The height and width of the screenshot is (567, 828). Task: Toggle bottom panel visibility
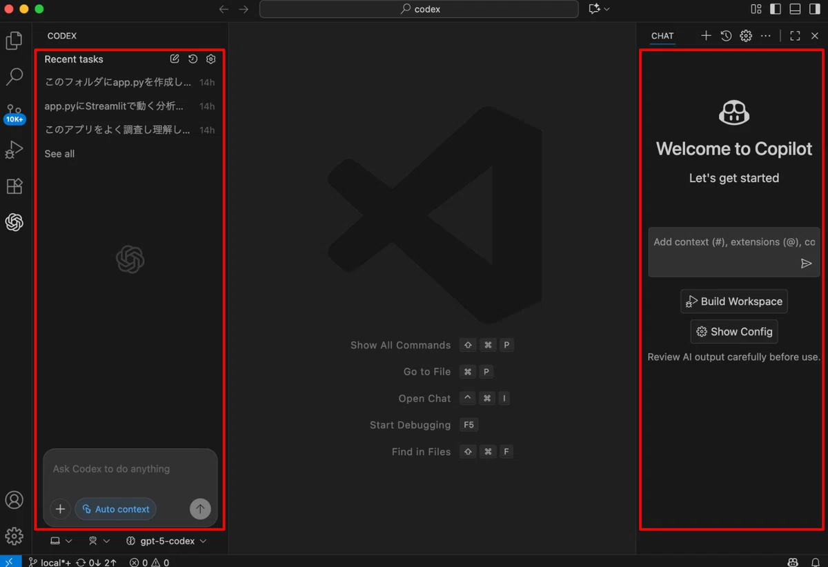coord(795,9)
